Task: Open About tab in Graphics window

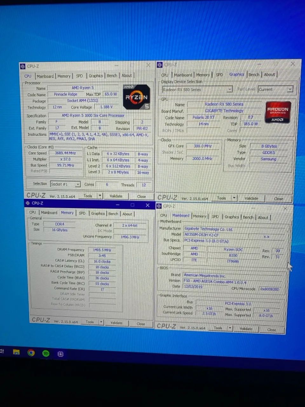Action: point(269,74)
